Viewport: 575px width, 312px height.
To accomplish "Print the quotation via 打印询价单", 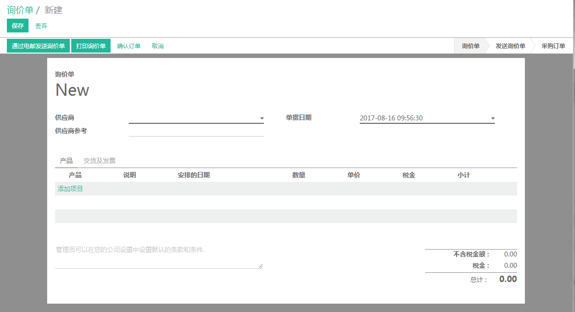I will 91,46.
